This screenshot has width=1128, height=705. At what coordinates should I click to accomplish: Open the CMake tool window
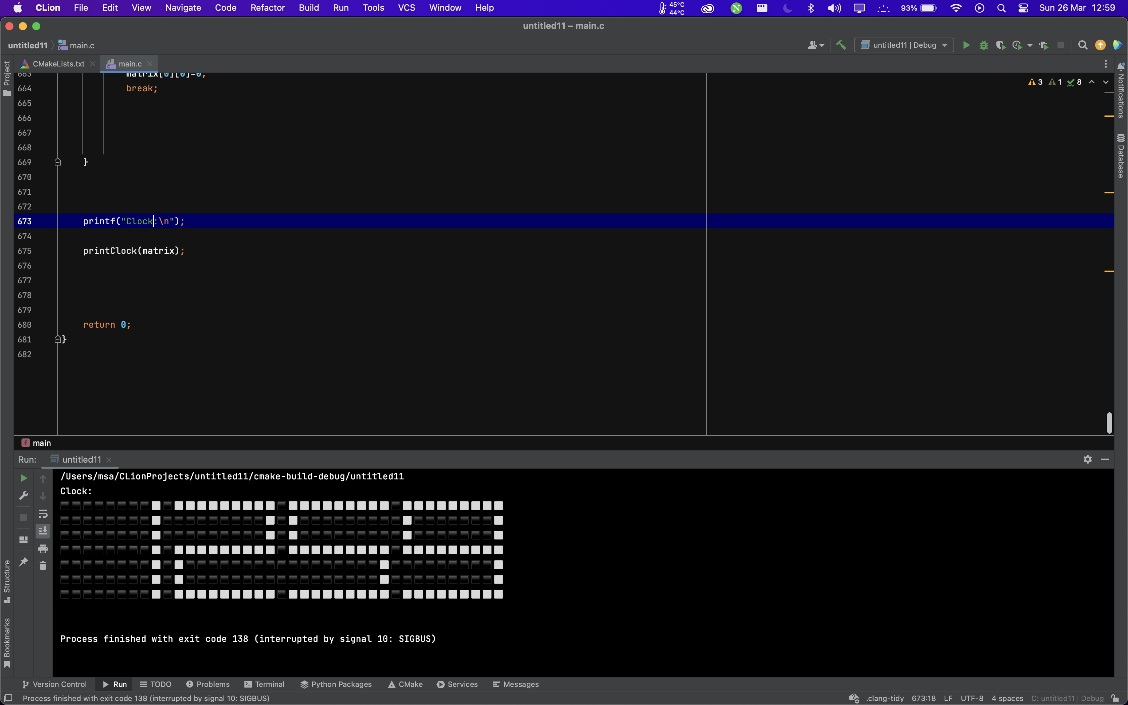point(405,684)
